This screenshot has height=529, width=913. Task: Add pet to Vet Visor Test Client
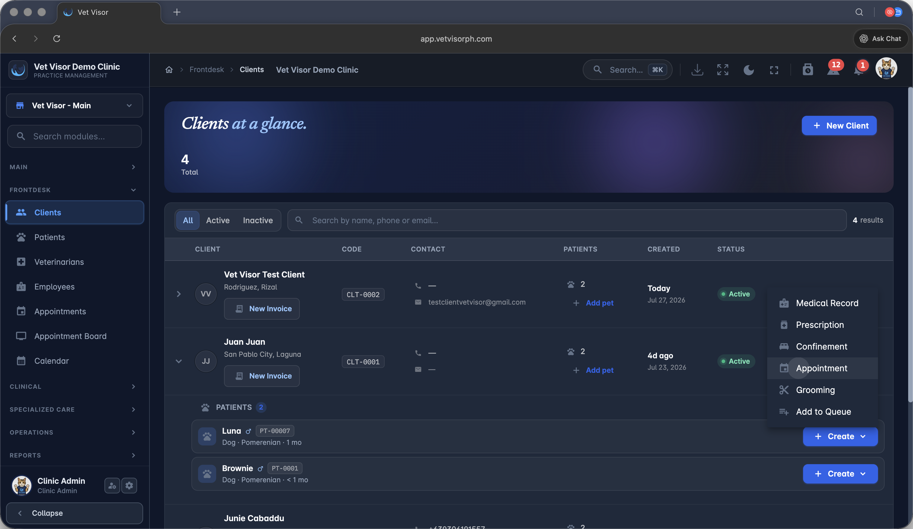point(594,303)
